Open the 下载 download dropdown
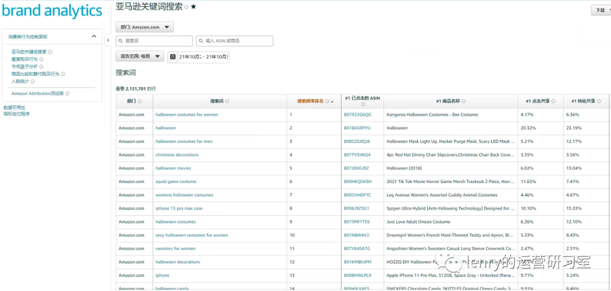 pos(601,11)
